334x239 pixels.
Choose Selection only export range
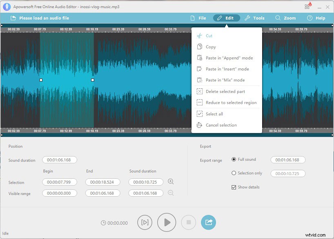click(x=233, y=173)
